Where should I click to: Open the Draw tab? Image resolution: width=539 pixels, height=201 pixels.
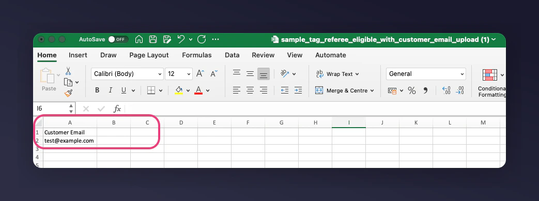click(109, 55)
